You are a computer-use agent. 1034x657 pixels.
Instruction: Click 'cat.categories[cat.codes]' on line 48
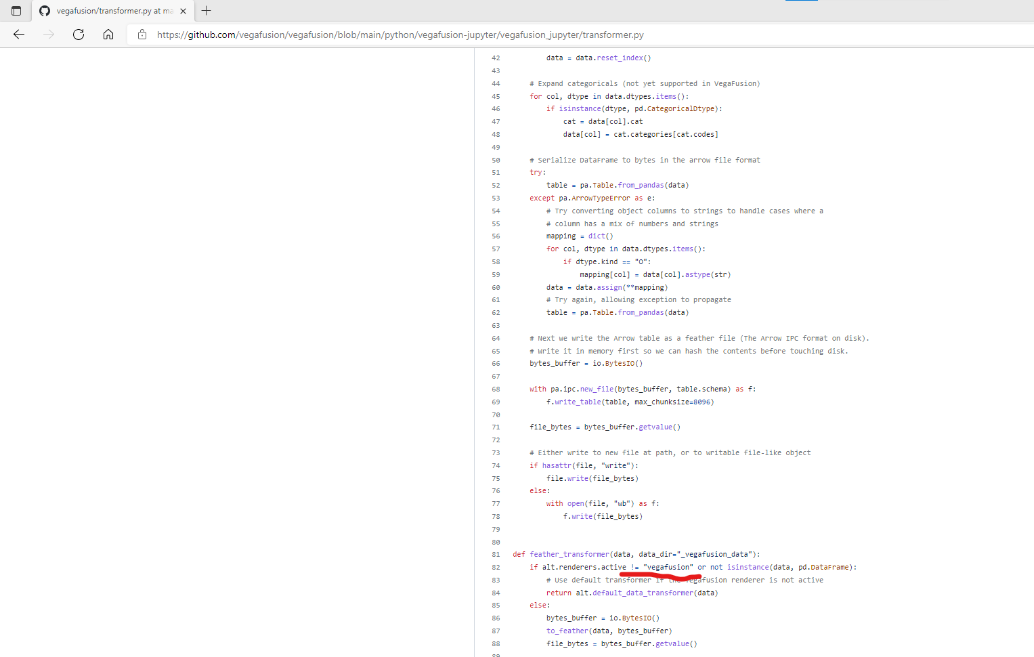point(666,135)
